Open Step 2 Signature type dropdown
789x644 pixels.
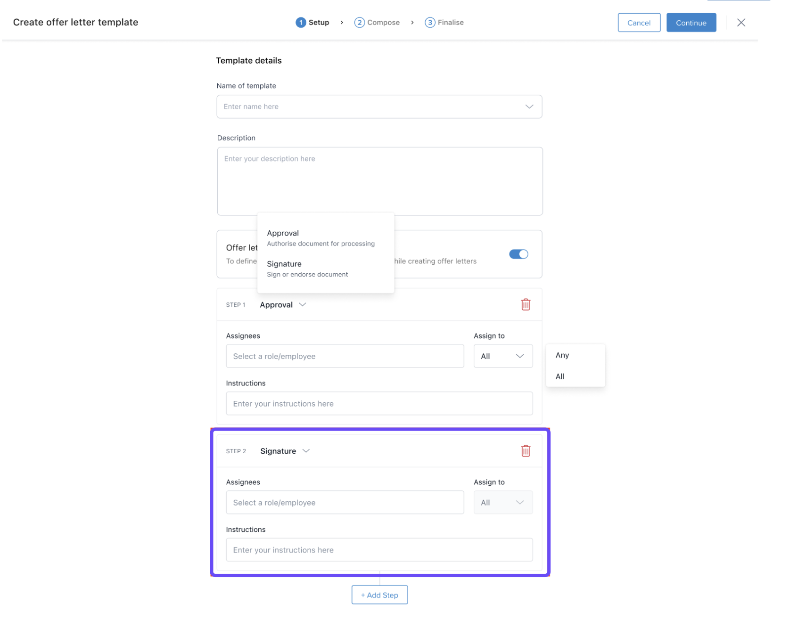coord(285,451)
